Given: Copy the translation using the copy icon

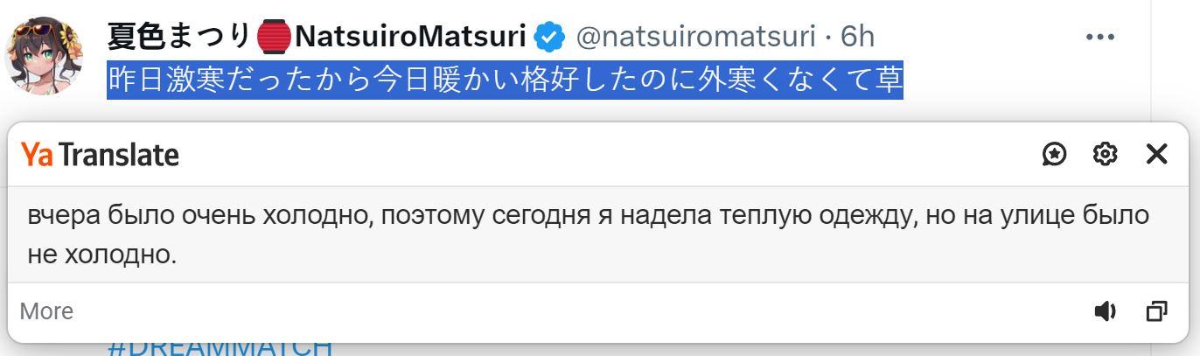Looking at the screenshot, I should pyautogui.click(x=1156, y=311).
